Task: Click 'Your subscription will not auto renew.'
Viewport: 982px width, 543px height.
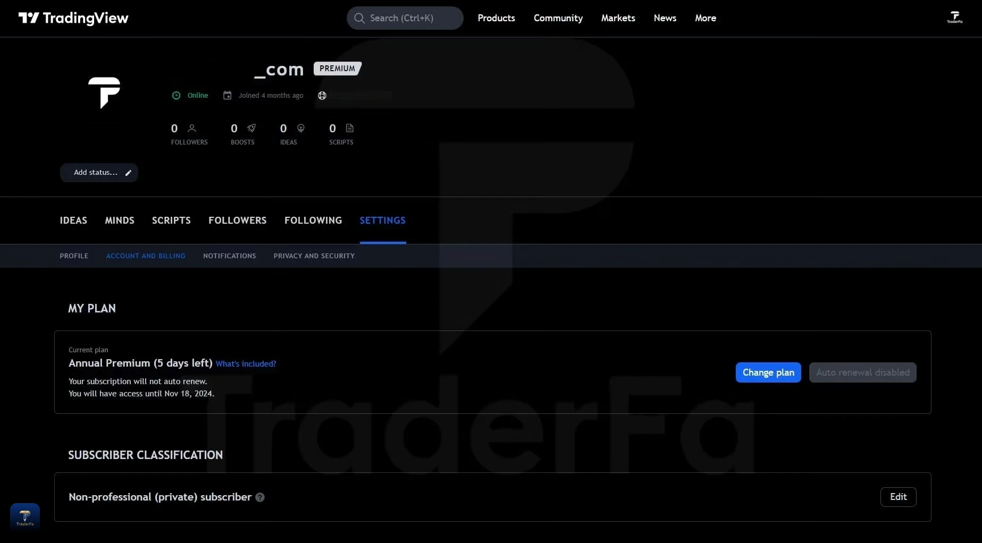Action: (x=138, y=381)
